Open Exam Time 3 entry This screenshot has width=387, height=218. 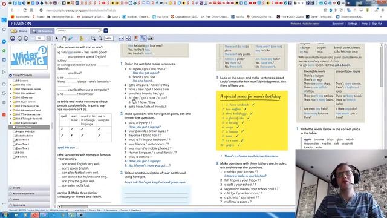(x=22, y=148)
